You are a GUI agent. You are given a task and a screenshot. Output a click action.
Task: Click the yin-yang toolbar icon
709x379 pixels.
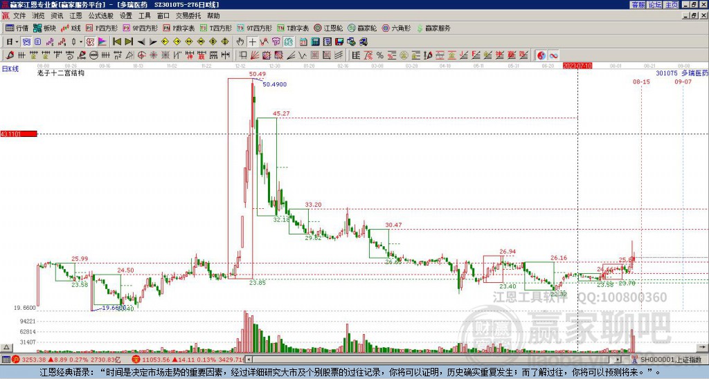(541, 55)
